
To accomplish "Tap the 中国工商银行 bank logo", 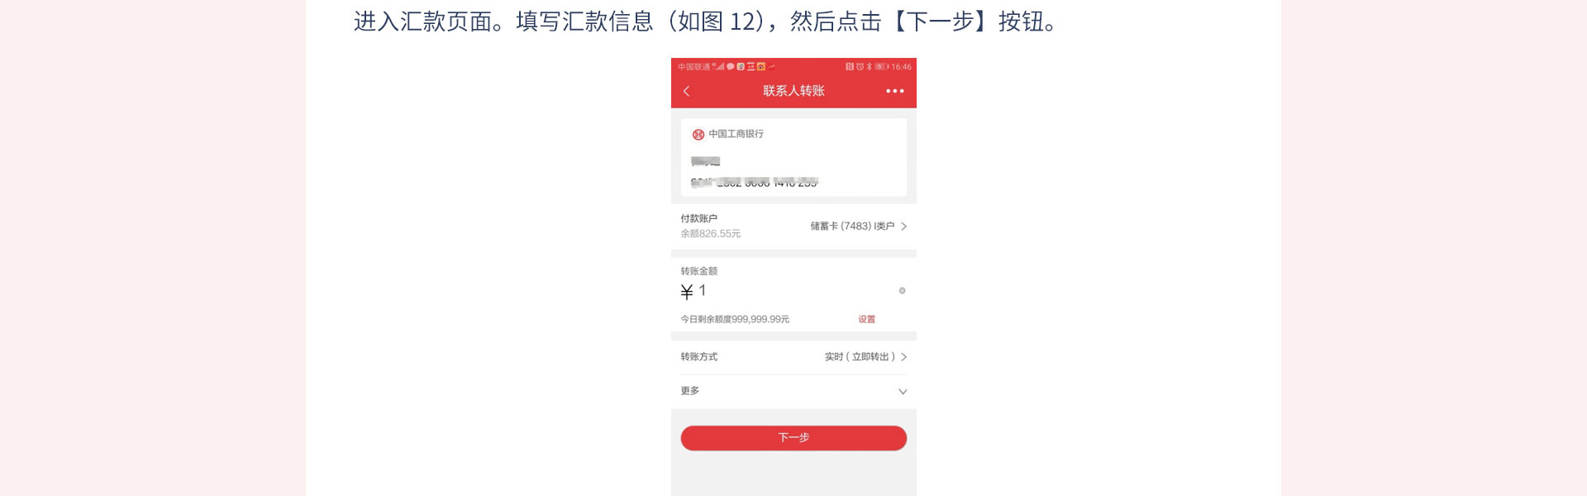I will [698, 134].
